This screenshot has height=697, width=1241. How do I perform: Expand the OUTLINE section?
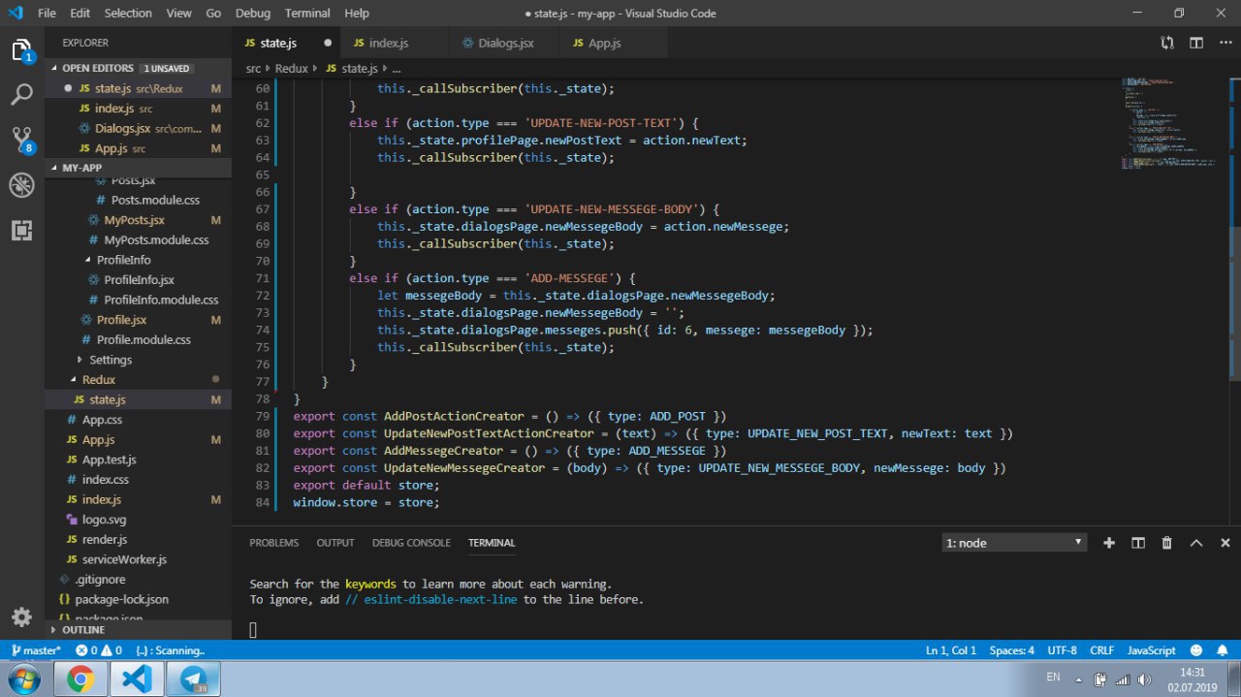(x=83, y=630)
